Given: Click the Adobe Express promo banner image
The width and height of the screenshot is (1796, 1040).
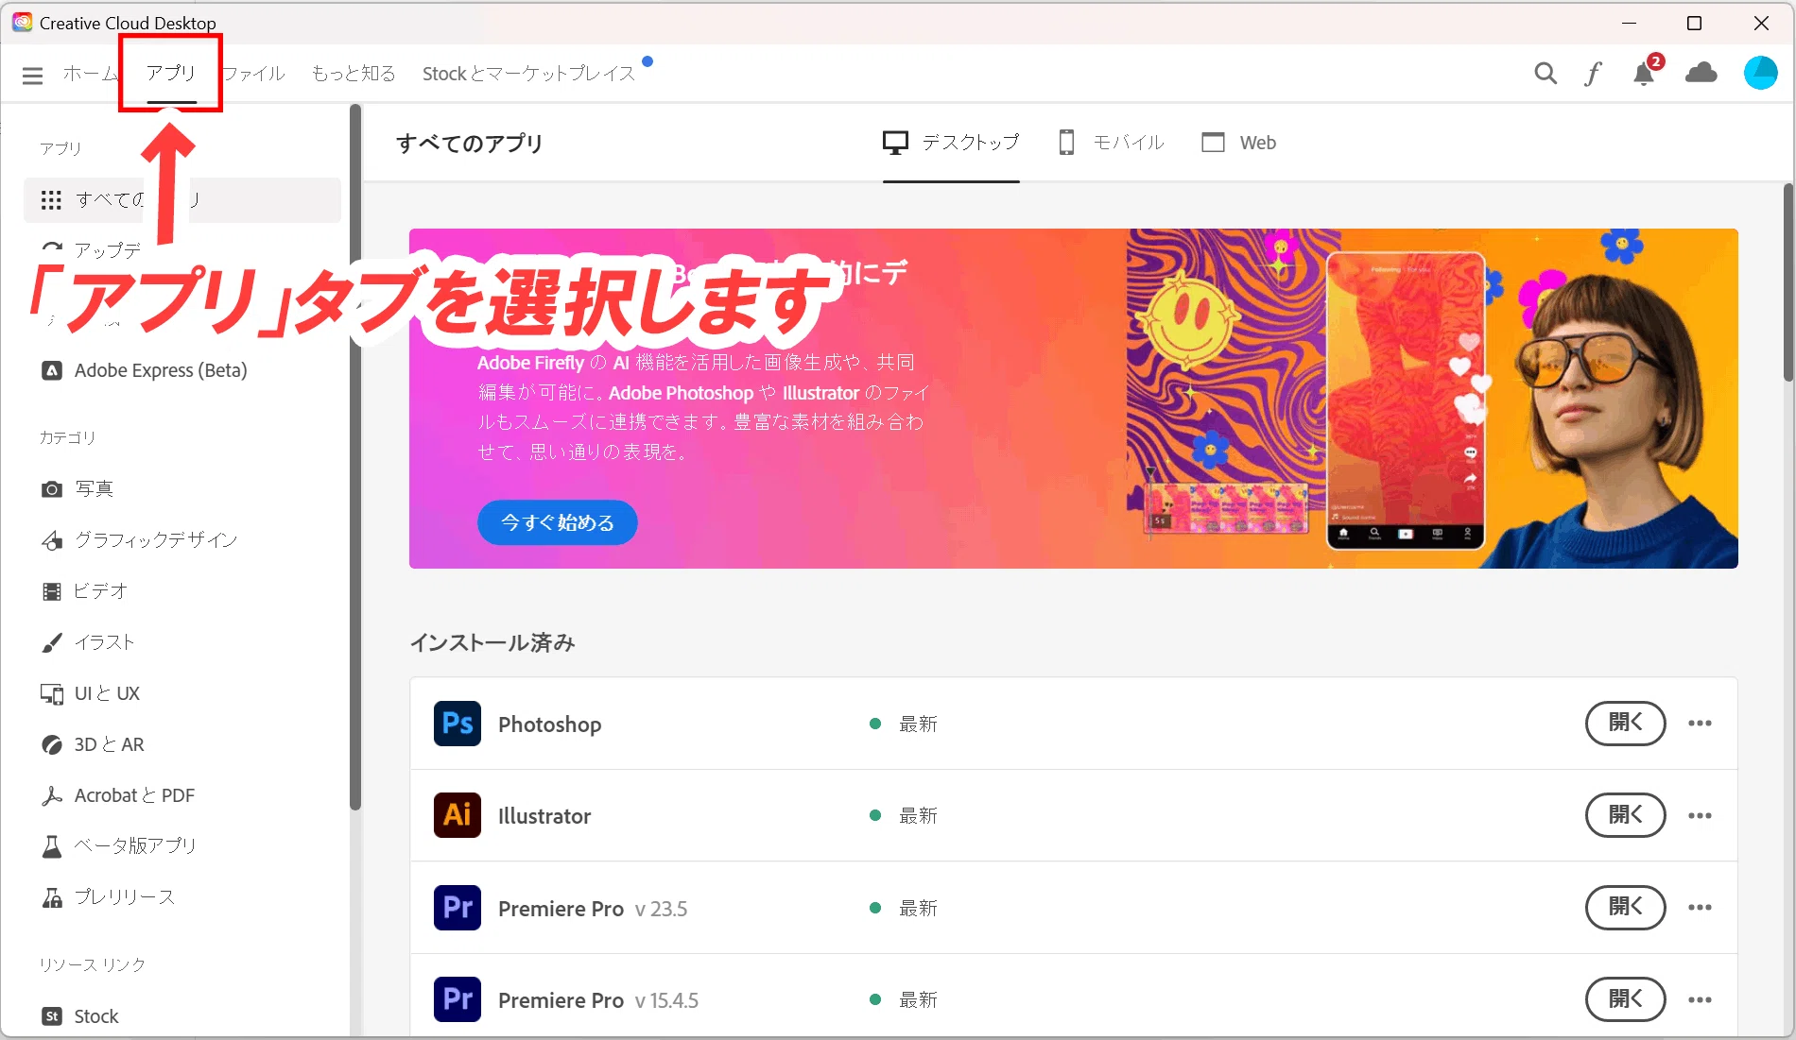Looking at the screenshot, I should 1073,399.
